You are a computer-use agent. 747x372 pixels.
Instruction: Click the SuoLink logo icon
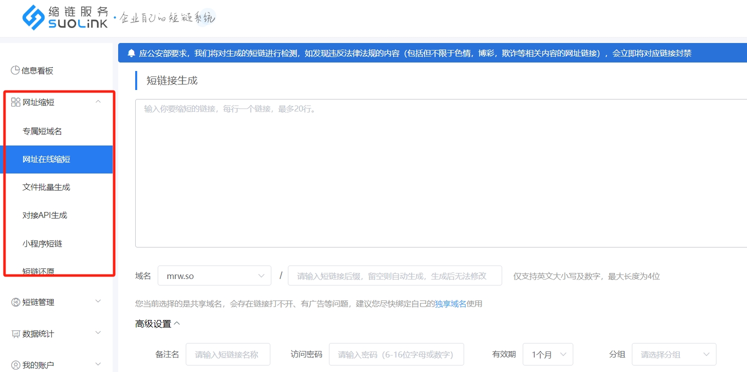point(34,17)
